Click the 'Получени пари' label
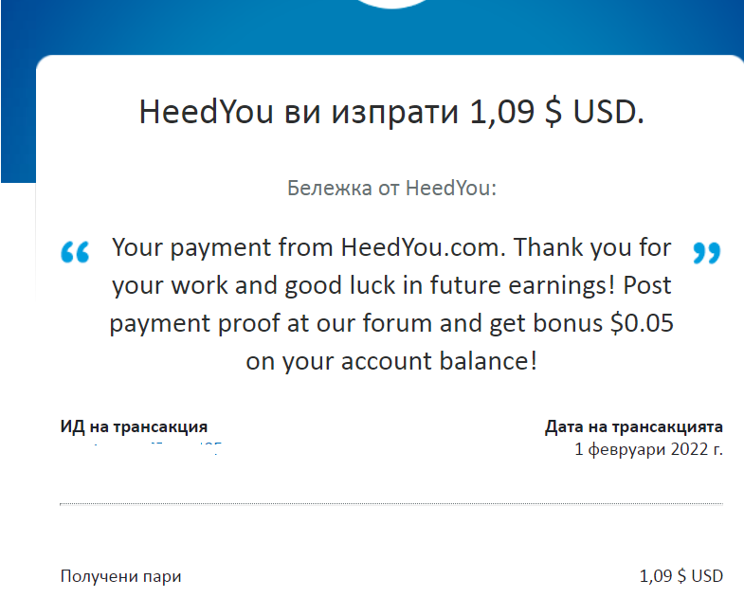The image size is (744, 616). tap(120, 576)
